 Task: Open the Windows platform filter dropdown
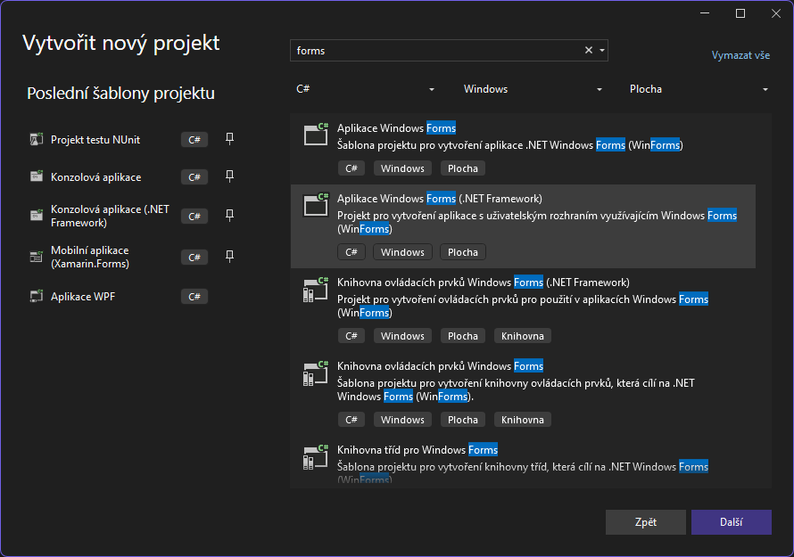coord(533,89)
